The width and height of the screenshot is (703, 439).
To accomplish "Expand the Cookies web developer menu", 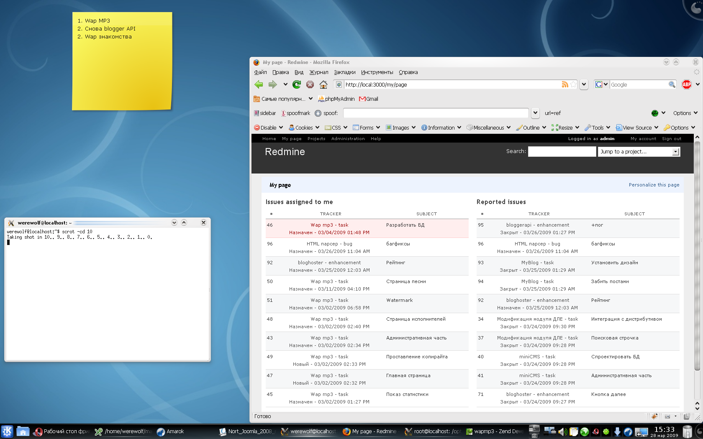I will pyautogui.click(x=304, y=128).
